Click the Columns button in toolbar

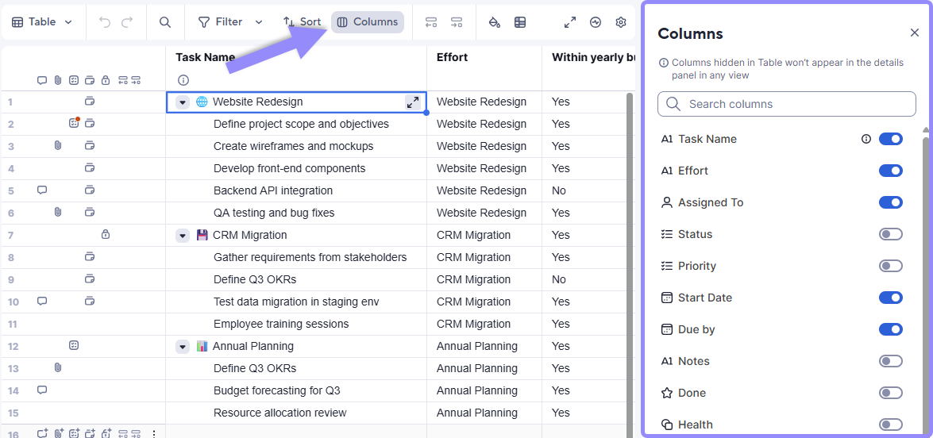(x=368, y=22)
